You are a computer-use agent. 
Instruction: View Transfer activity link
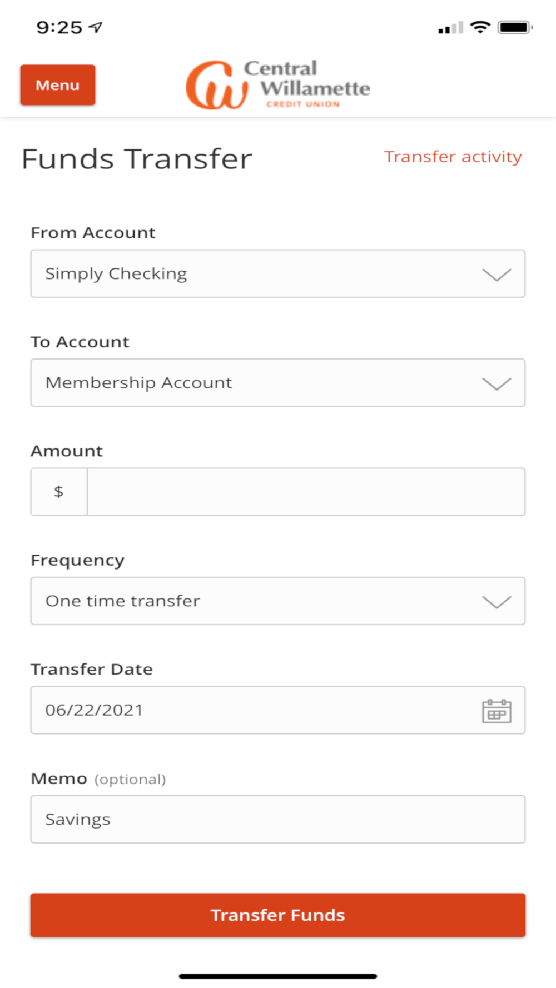[453, 157]
